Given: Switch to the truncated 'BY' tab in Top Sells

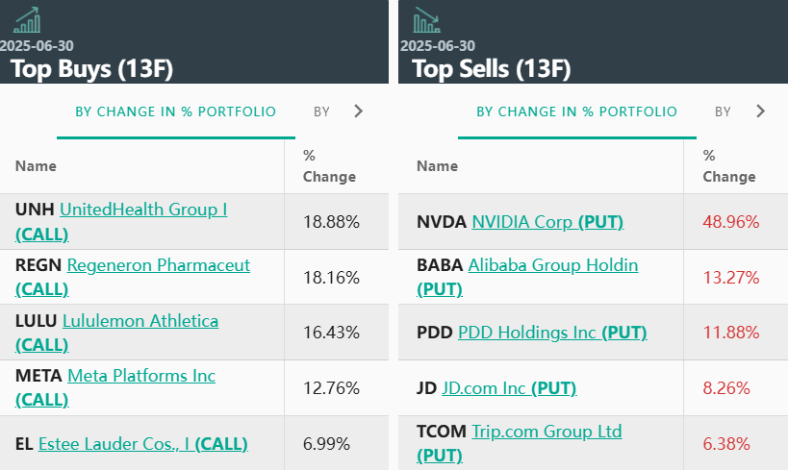Looking at the screenshot, I should point(723,111).
